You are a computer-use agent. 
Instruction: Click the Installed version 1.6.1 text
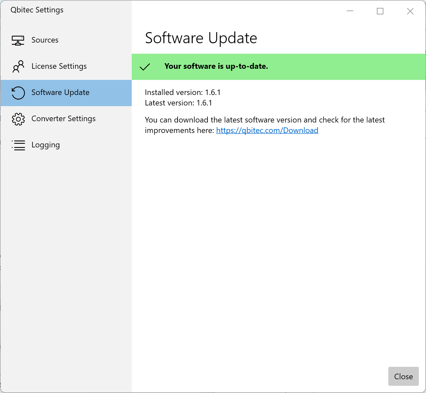(183, 92)
